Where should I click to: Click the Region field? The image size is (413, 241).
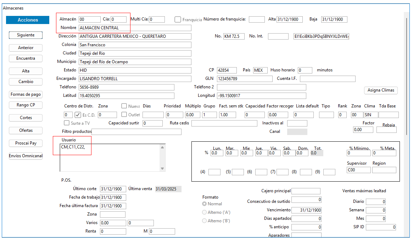(384, 170)
